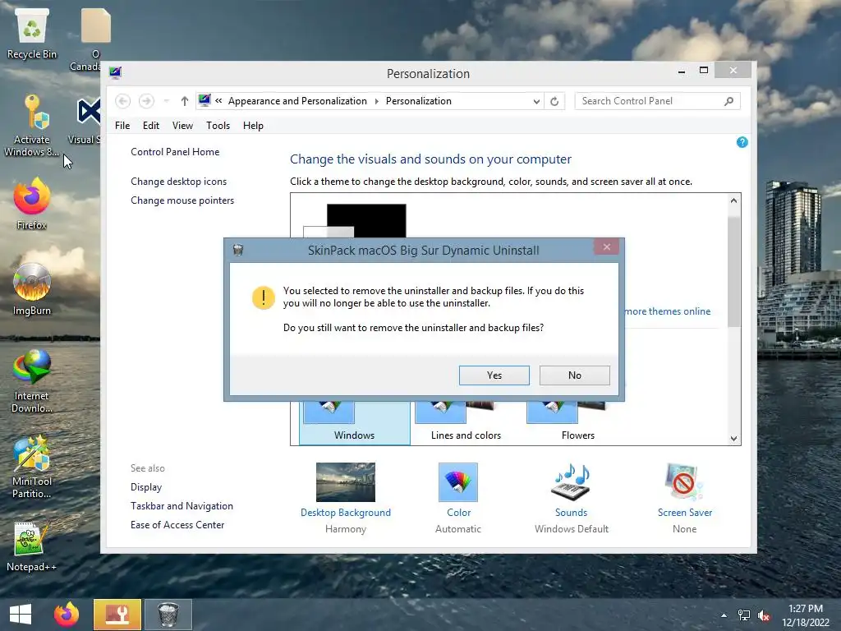Open the network tray icon

744,615
